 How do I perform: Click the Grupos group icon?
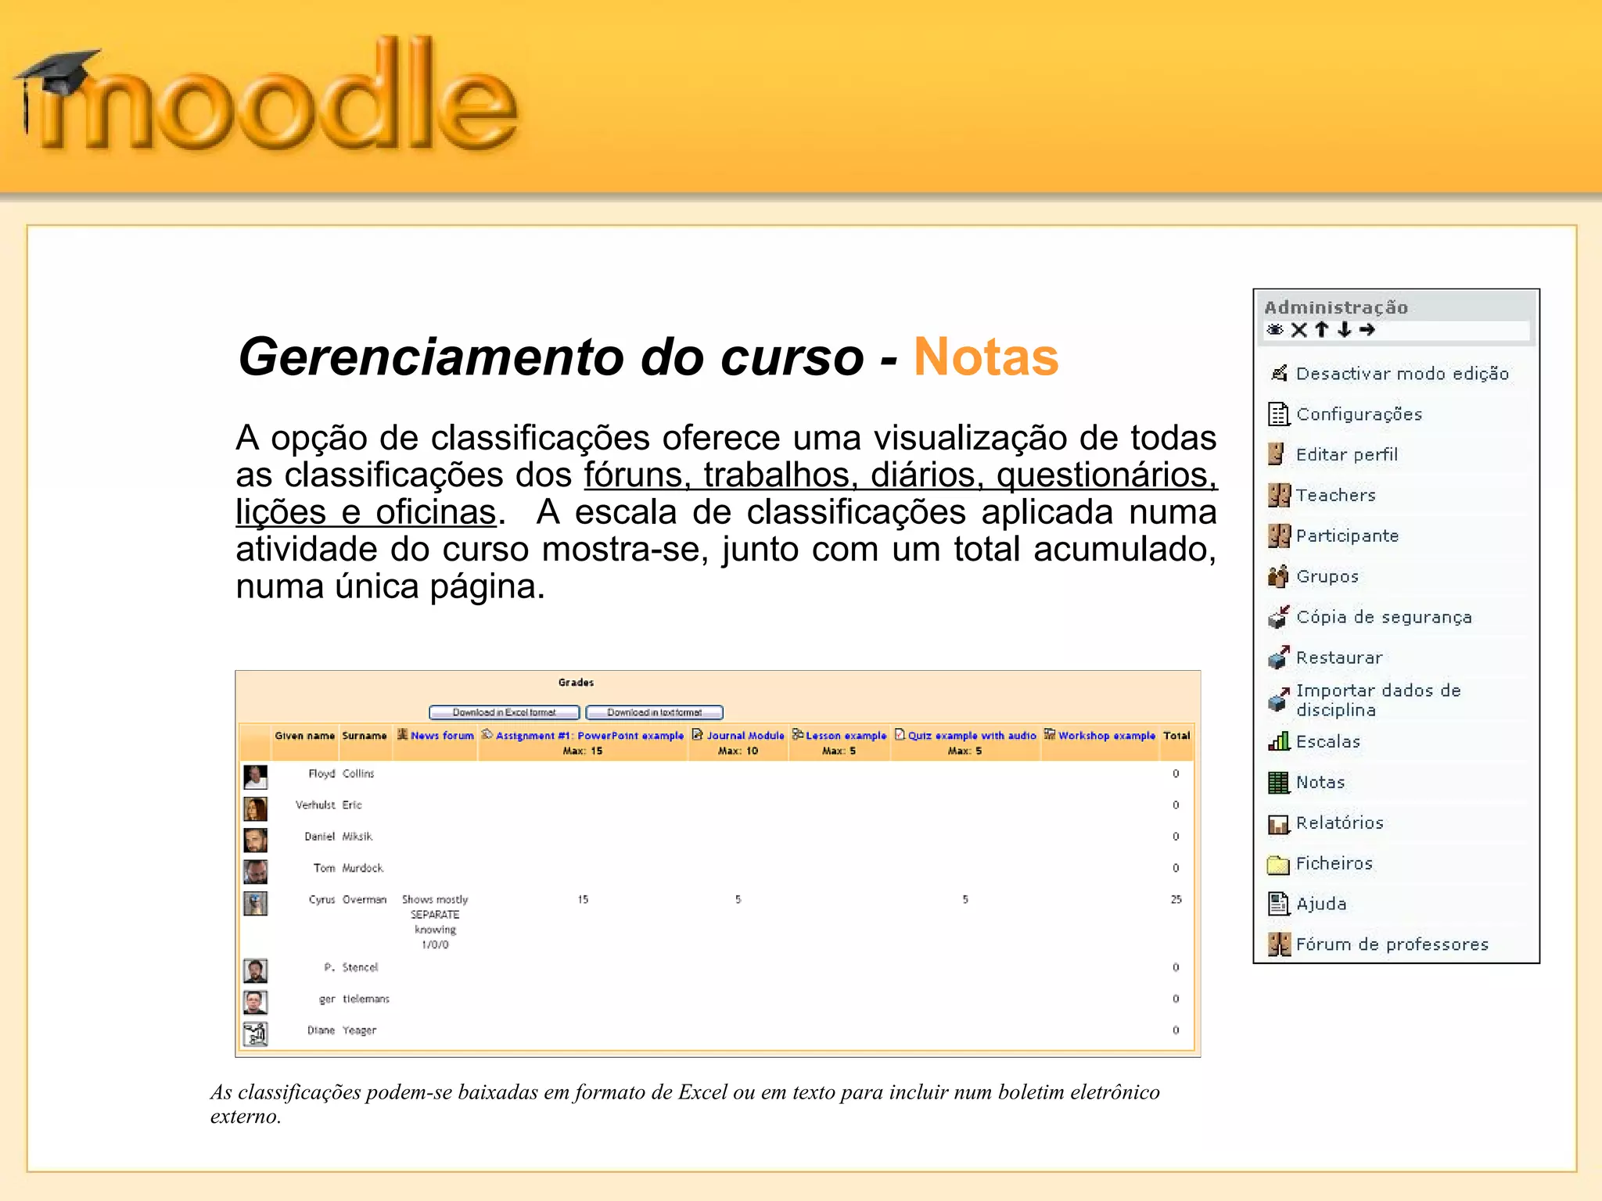tap(1278, 576)
